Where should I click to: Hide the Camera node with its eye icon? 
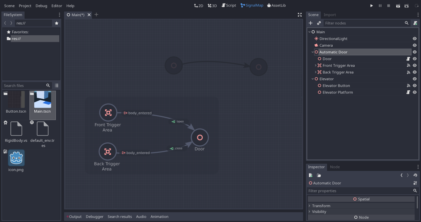[x=415, y=45]
